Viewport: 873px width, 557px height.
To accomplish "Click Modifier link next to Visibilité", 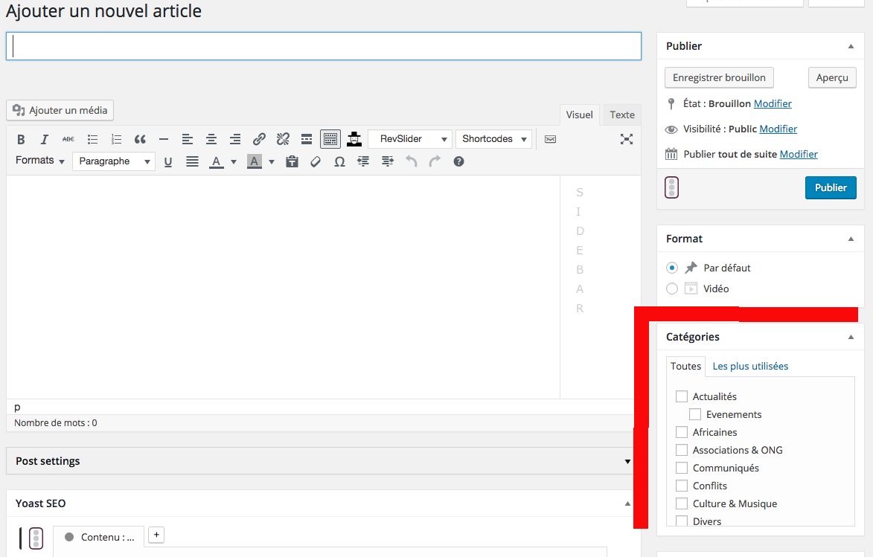I will (778, 129).
